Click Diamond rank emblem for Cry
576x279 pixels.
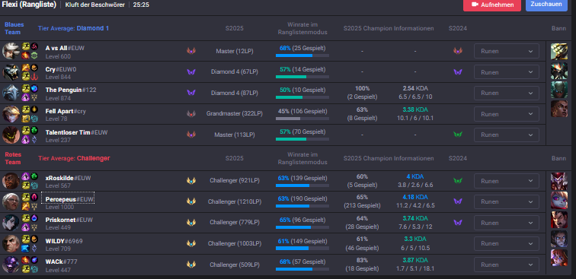click(x=191, y=72)
